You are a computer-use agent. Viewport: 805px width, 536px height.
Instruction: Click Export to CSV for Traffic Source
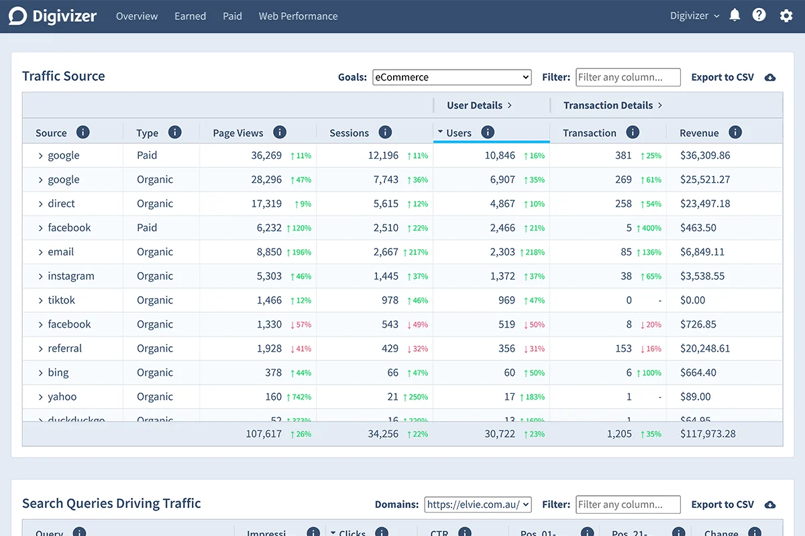click(x=722, y=77)
